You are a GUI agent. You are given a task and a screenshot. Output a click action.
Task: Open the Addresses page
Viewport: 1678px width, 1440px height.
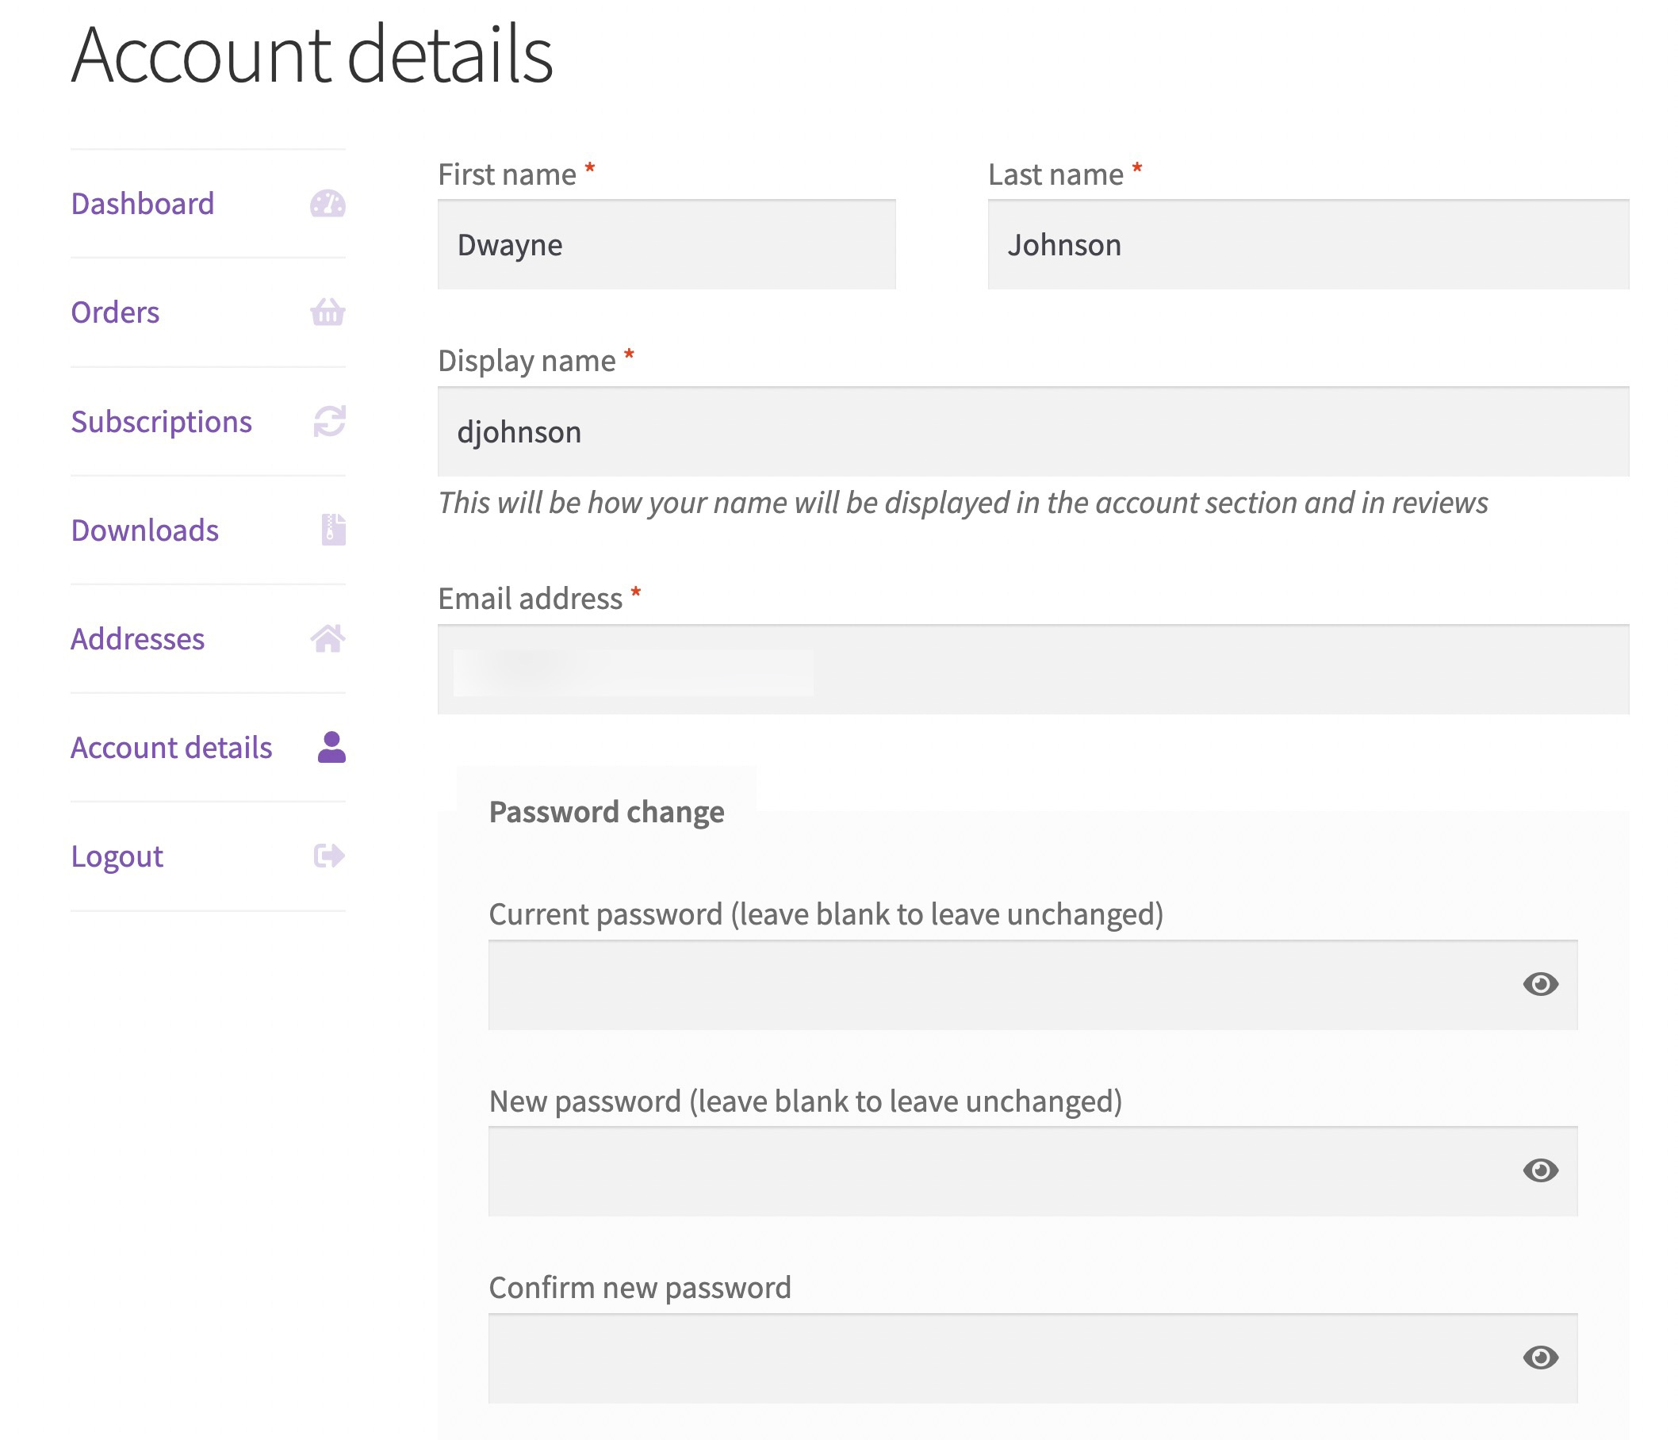(x=138, y=639)
